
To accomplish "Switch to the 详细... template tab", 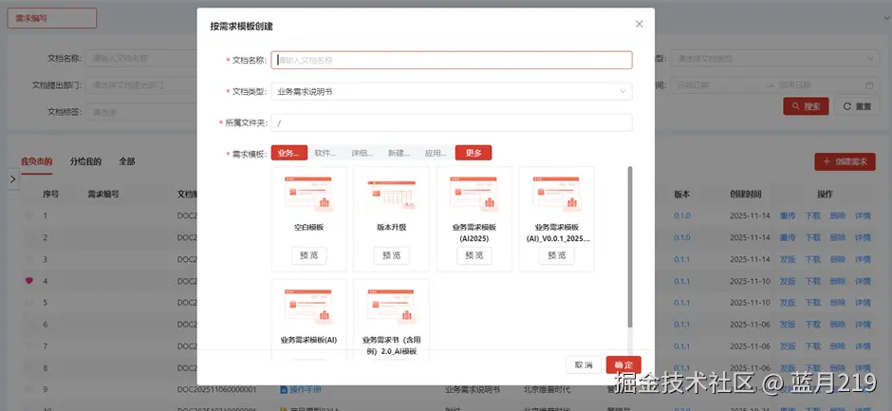I will [362, 153].
